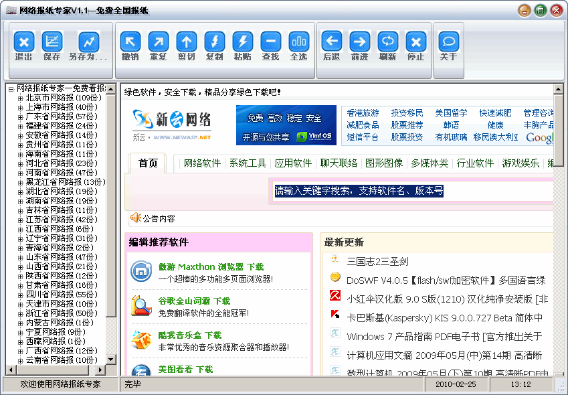Click the 短信平台 ad link
The image size is (568, 395).
tap(363, 137)
